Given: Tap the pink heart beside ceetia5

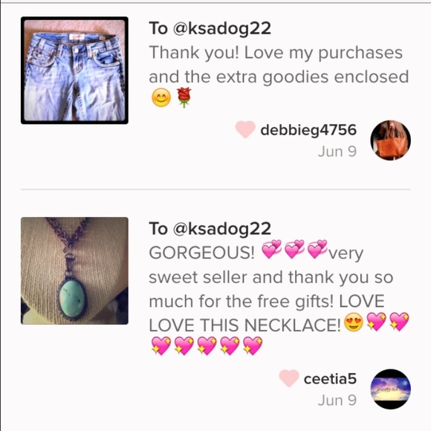Looking at the screenshot, I should (x=289, y=378).
